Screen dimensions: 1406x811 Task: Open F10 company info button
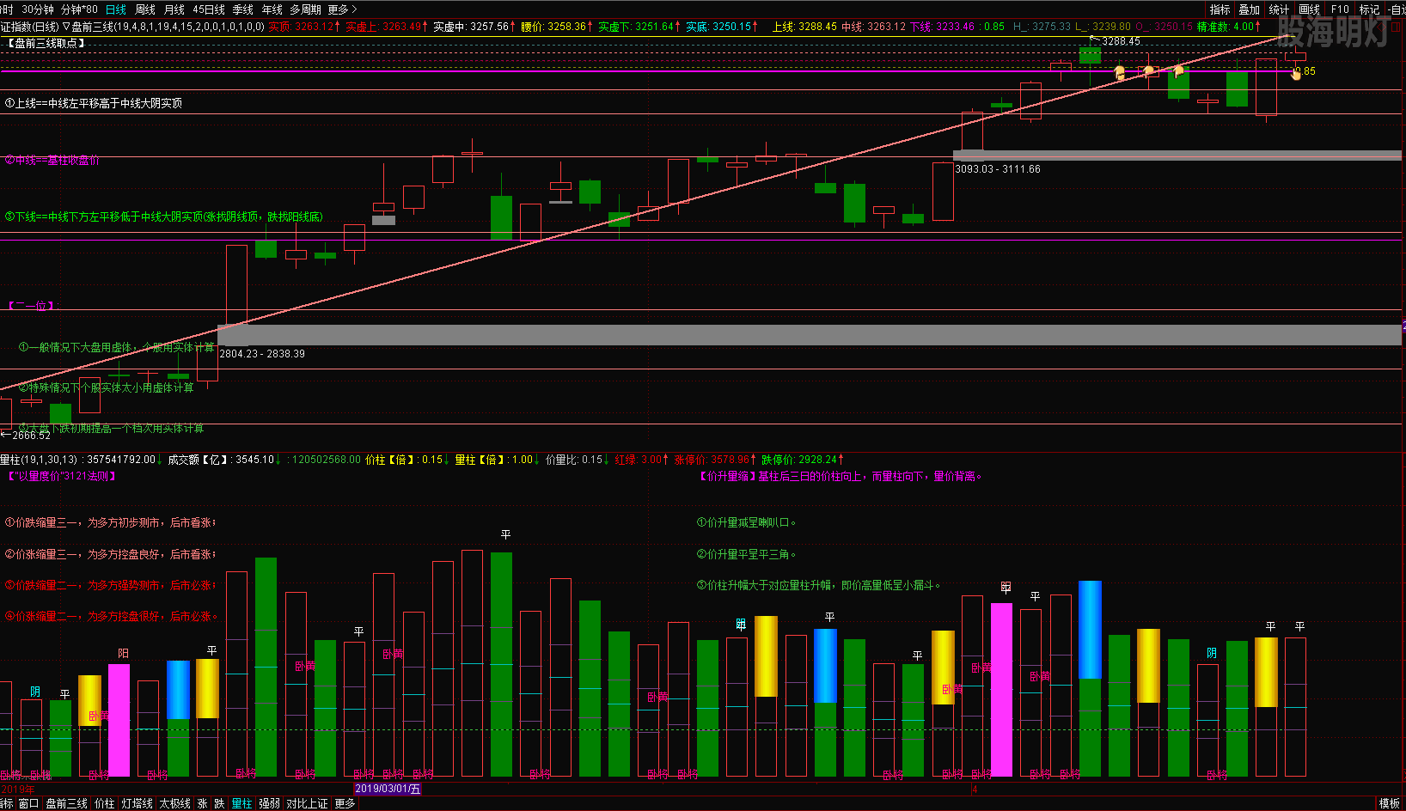[1340, 9]
